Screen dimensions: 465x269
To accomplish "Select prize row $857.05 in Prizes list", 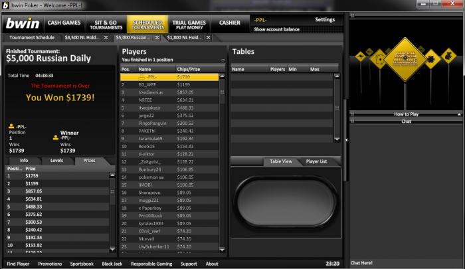I will [58, 191].
